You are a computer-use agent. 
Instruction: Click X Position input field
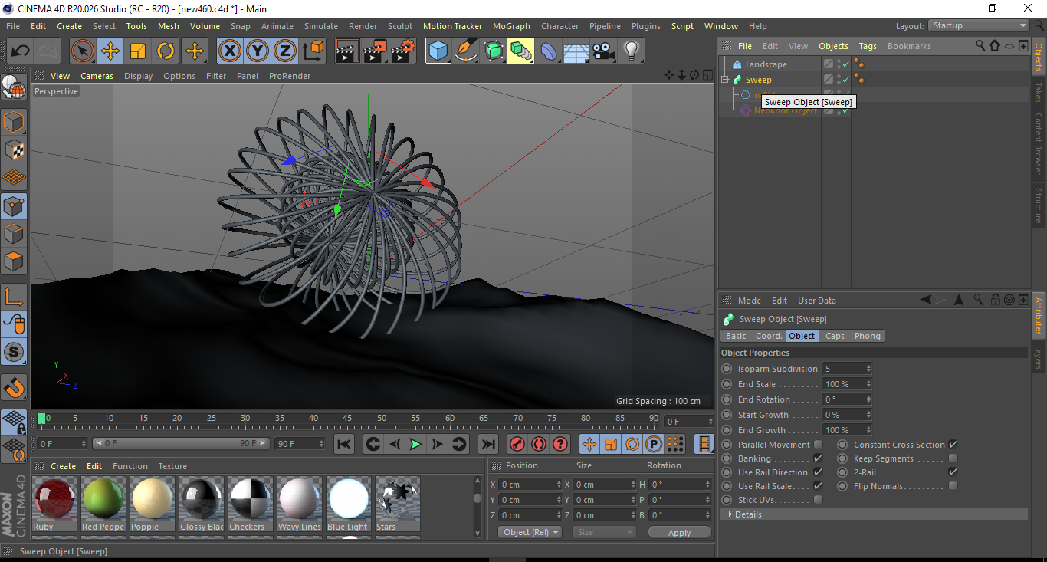click(x=530, y=485)
